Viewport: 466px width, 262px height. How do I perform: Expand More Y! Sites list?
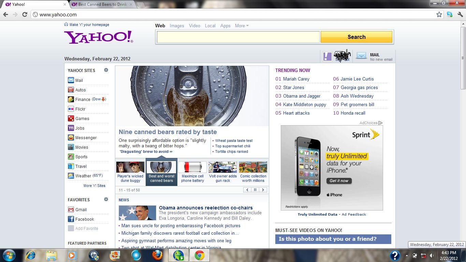94,186
